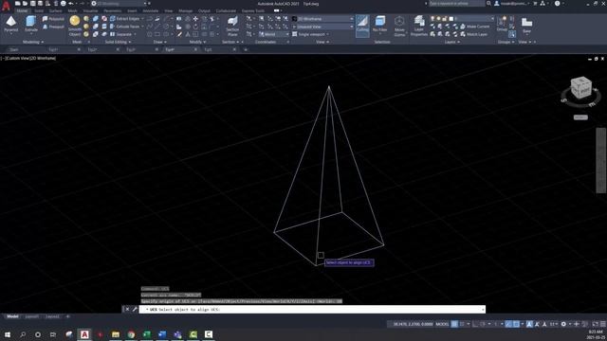The height and width of the screenshot is (341, 607).
Task: Click the drawing coordinates readout
Action: pyautogui.click(x=413, y=324)
